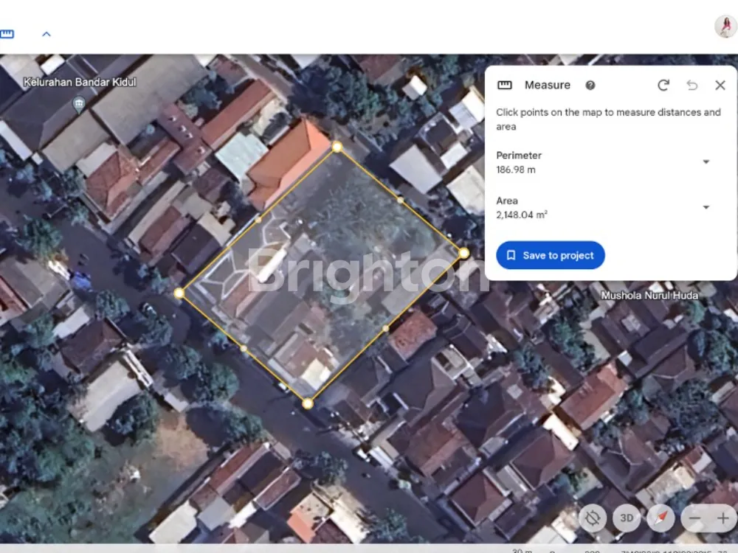The width and height of the screenshot is (738, 553).
Task: Select the bottom polygon vertex point
Action: point(308,403)
